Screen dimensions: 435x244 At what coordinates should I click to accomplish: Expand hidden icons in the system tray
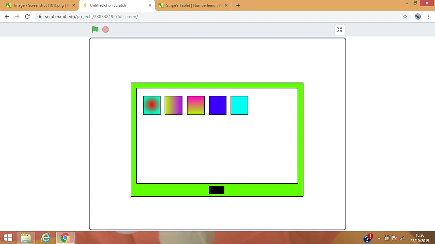[x=379, y=238]
